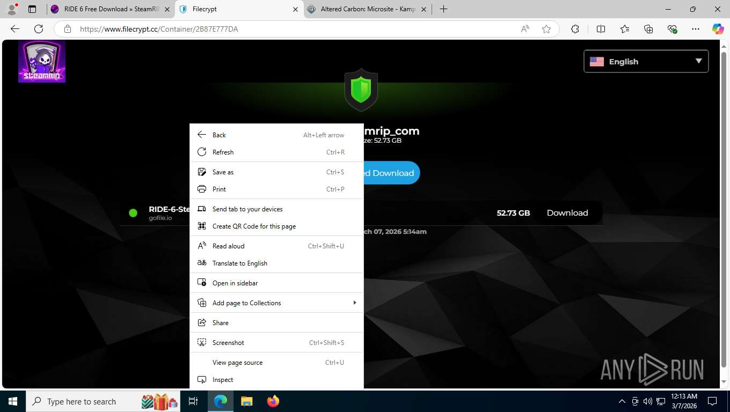
Task: Select Share in the context menu
Action: pyautogui.click(x=276, y=323)
